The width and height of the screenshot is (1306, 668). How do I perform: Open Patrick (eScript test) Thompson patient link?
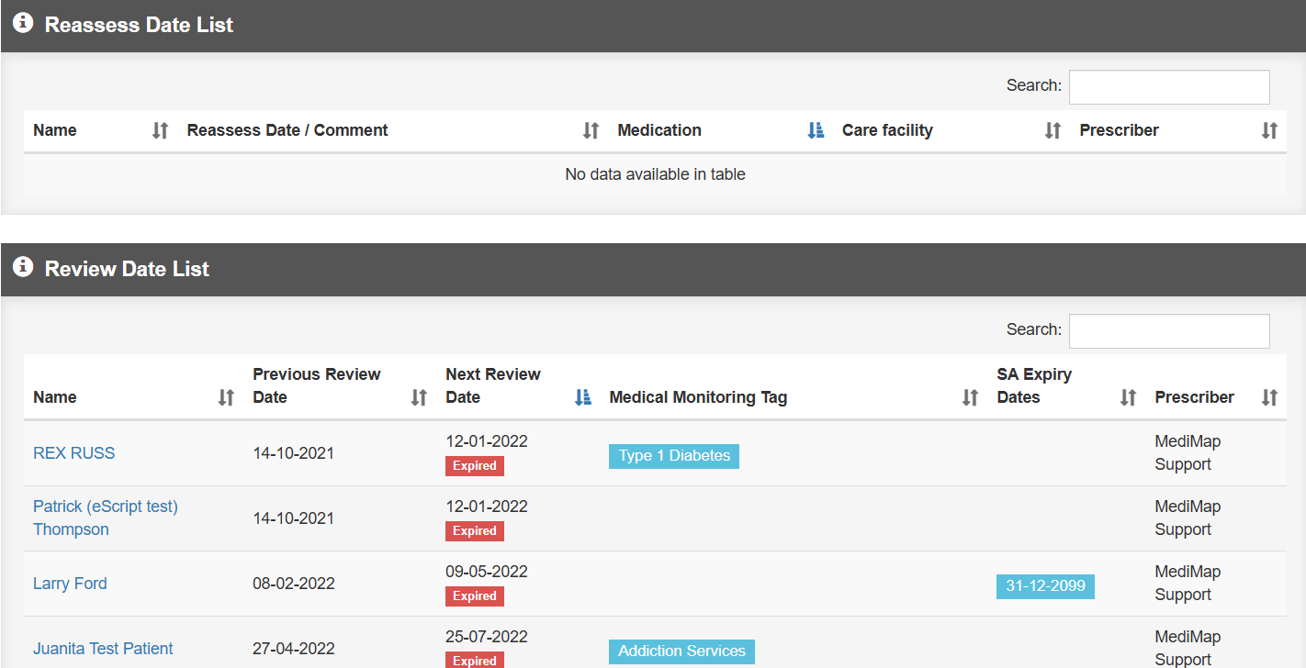(105, 507)
